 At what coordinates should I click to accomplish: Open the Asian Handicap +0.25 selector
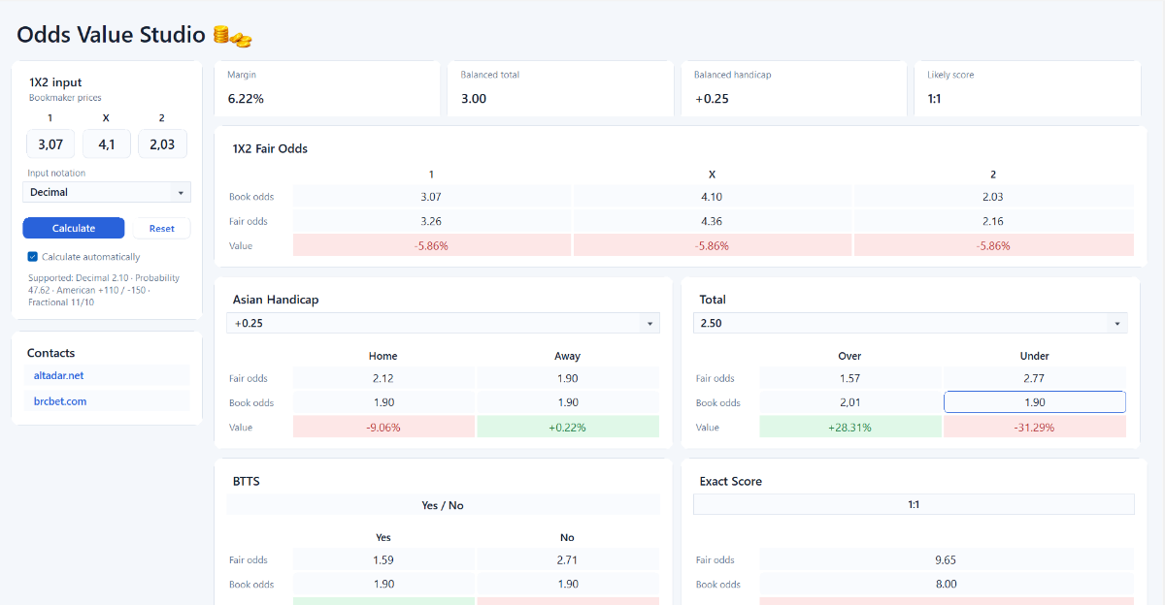pos(443,323)
